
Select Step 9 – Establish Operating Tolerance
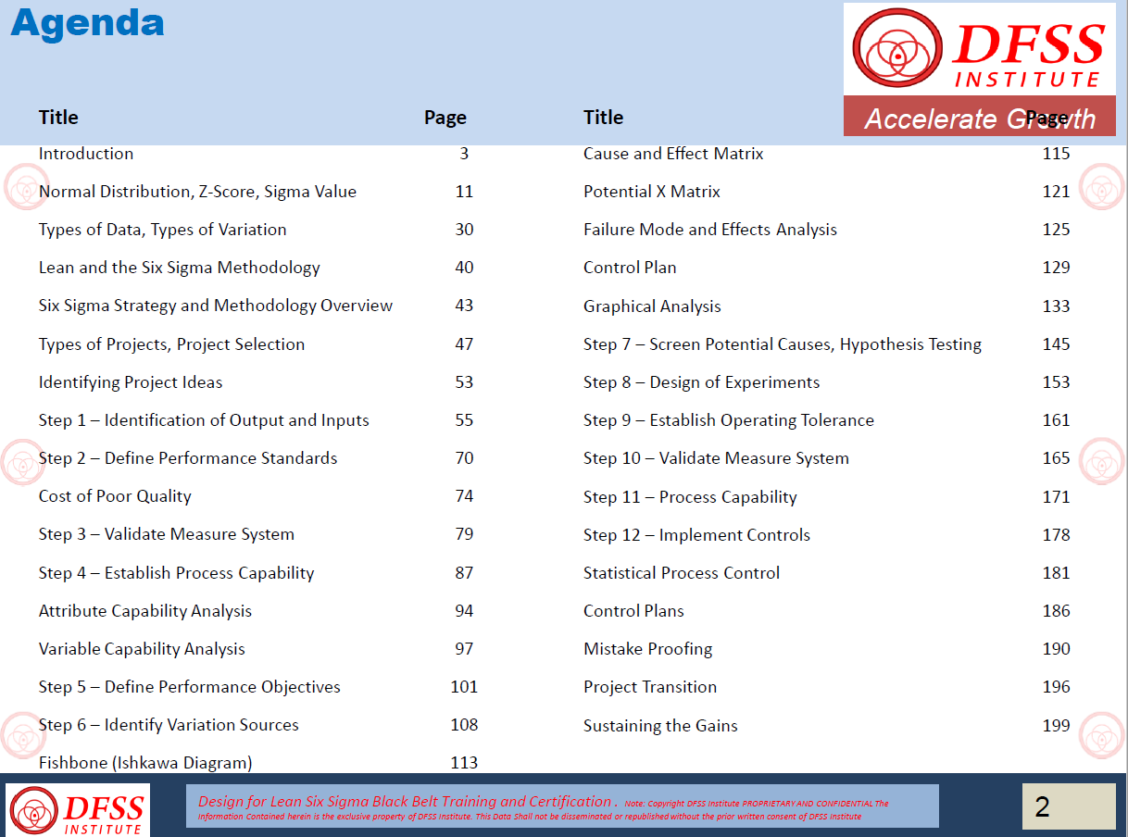click(729, 420)
